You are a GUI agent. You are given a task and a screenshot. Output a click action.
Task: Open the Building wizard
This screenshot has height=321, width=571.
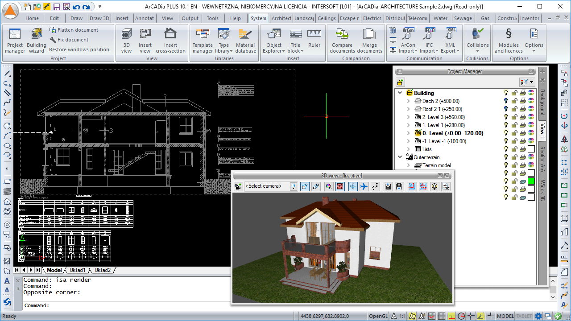pyautogui.click(x=36, y=41)
